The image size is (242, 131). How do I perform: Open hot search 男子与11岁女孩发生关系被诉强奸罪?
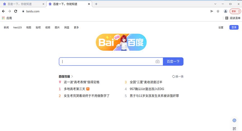point(154,96)
